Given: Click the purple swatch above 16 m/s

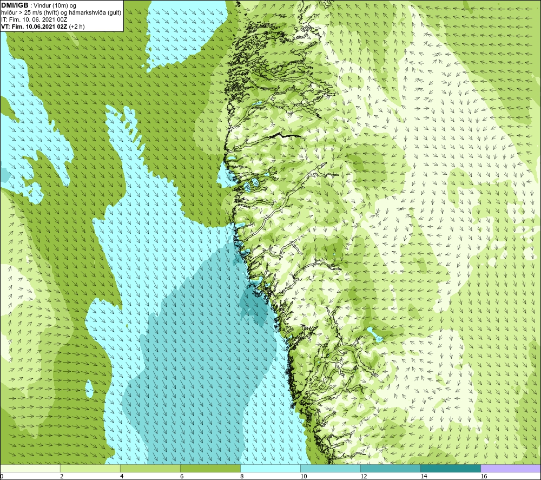Looking at the screenshot, I should coord(511,468).
